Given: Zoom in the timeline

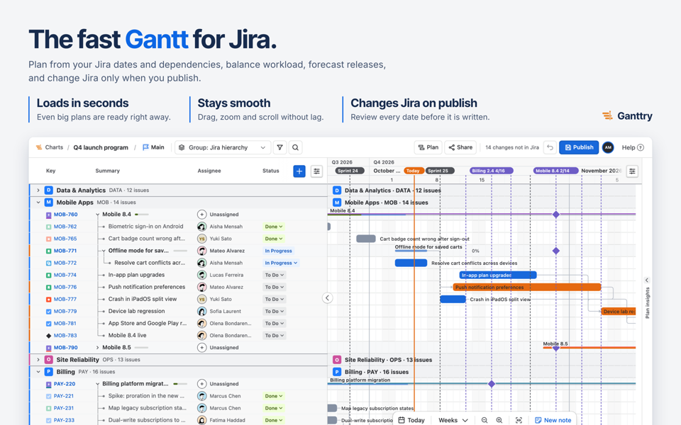Looking at the screenshot, I should [499, 420].
